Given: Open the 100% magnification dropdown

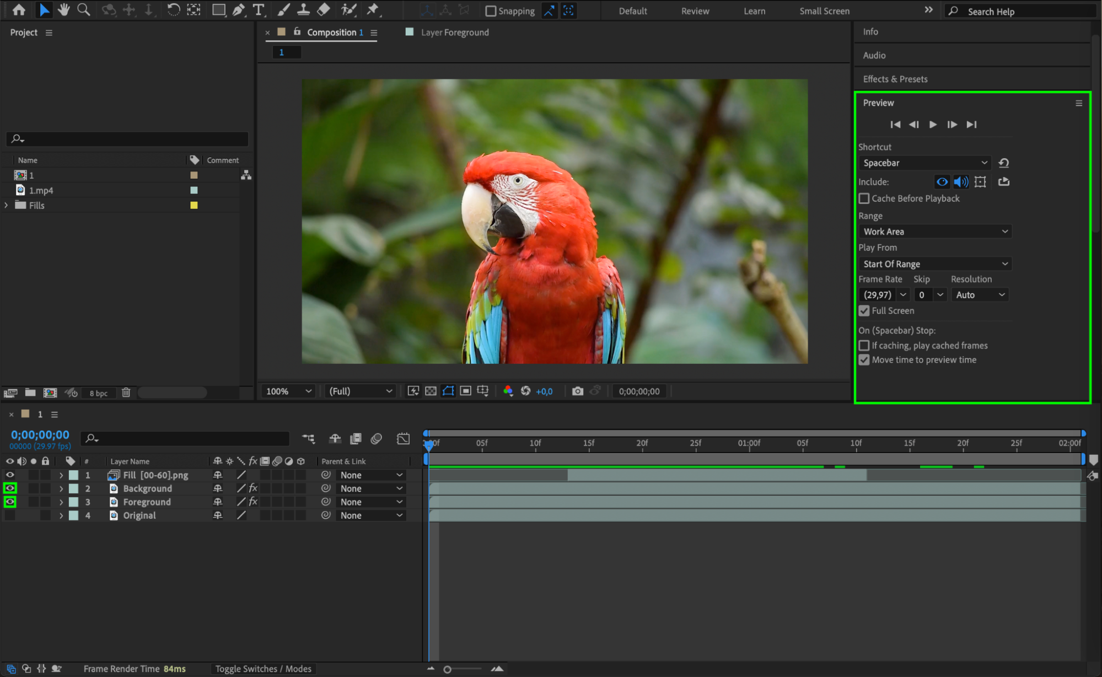Looking at the screenshot, I should click(x=288, y=391).
